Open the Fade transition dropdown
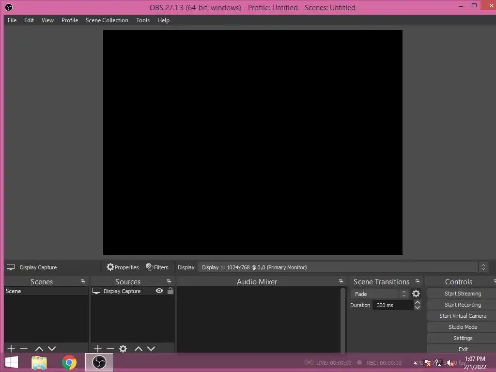Viewport: 496px width, 372px height. click(x=380, y=294)
